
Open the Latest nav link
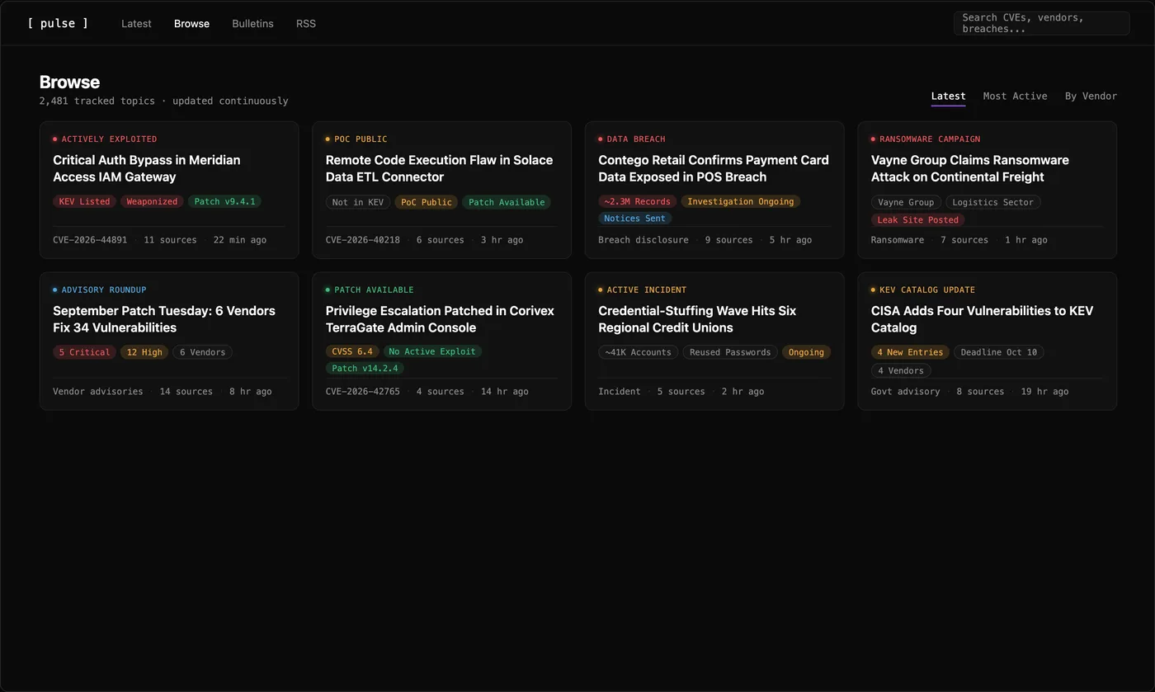(136, 23)
